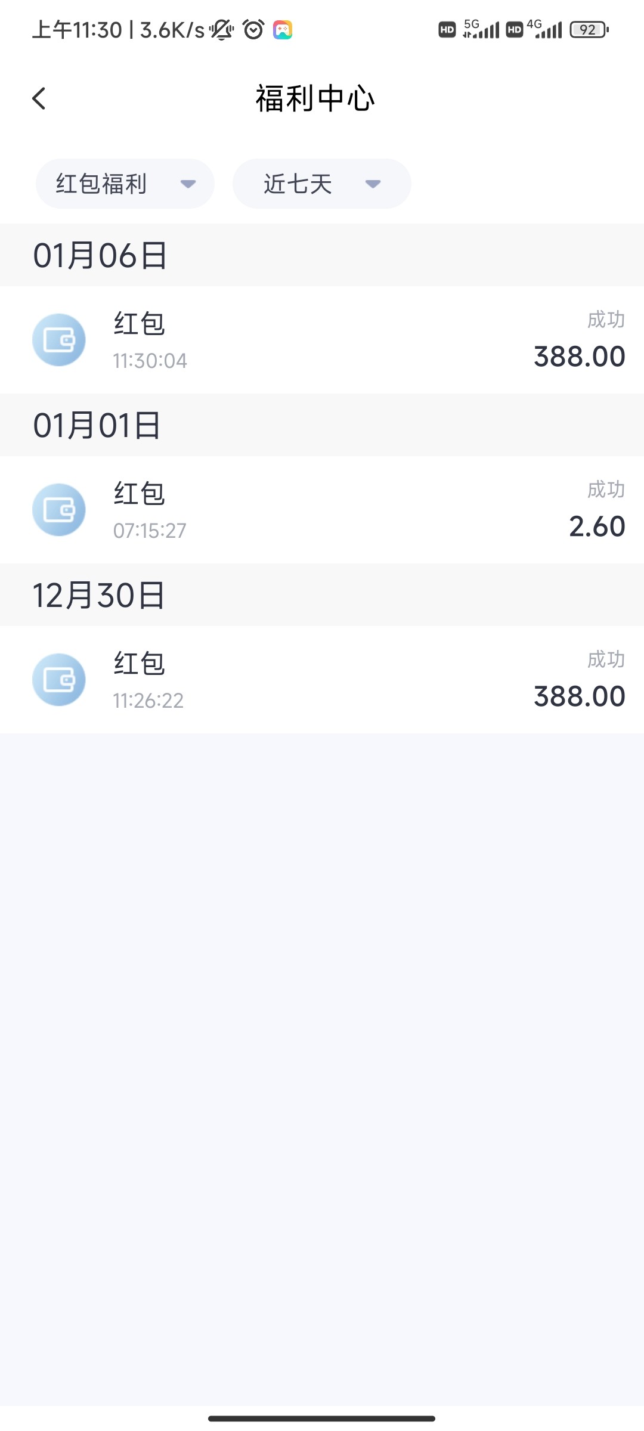The width and height of the screenshot is (644, 1431).
Task: Tap the 01月06日 date header
Action: point(100,255)
